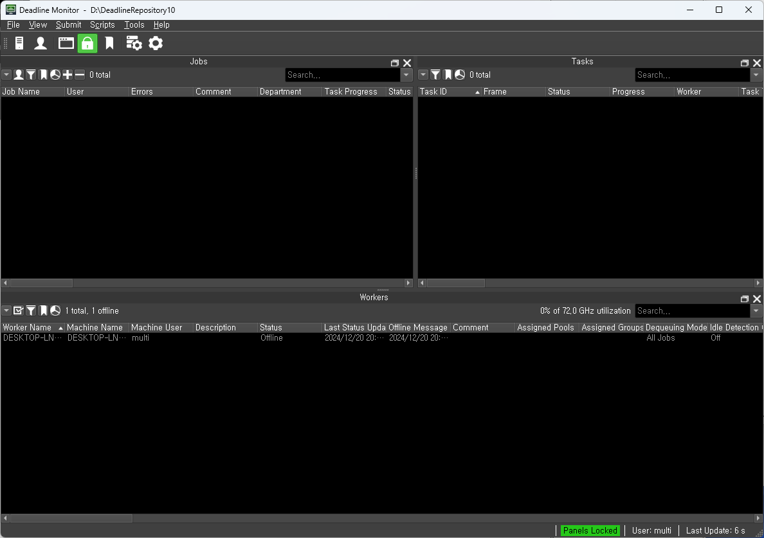
Task: Click the Jobs panel bookmark icon
Action: 43,75
